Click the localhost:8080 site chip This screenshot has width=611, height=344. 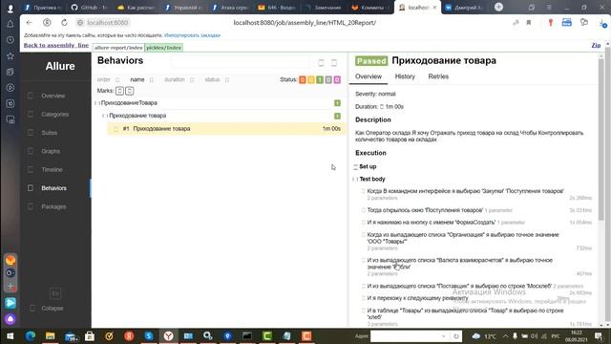tap(103, 23)
